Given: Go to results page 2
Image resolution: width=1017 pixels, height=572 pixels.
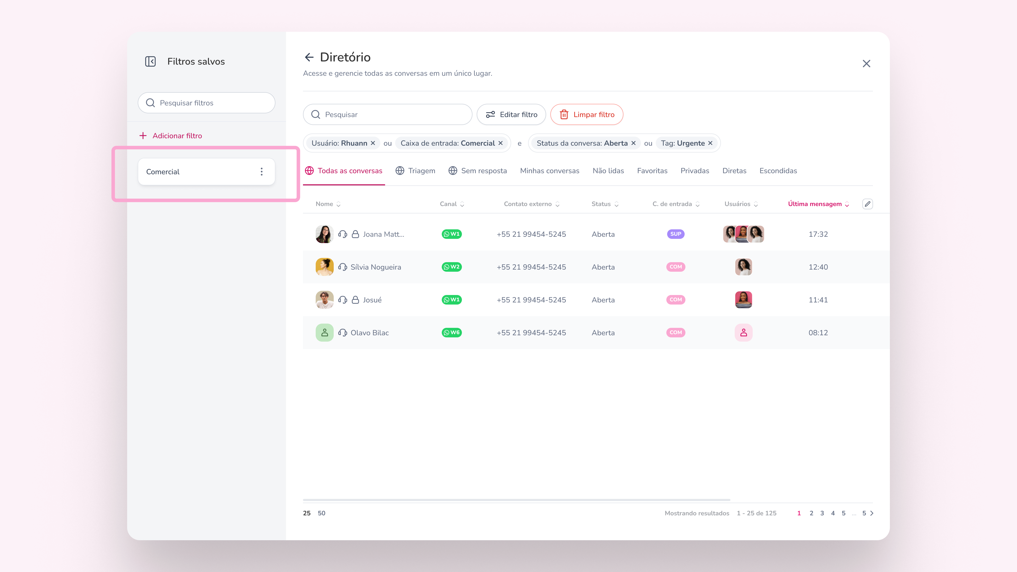Looking at the screenshot, I should coord(811,513).
